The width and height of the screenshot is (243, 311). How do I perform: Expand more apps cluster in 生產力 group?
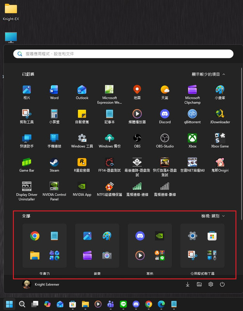[54, 255]
